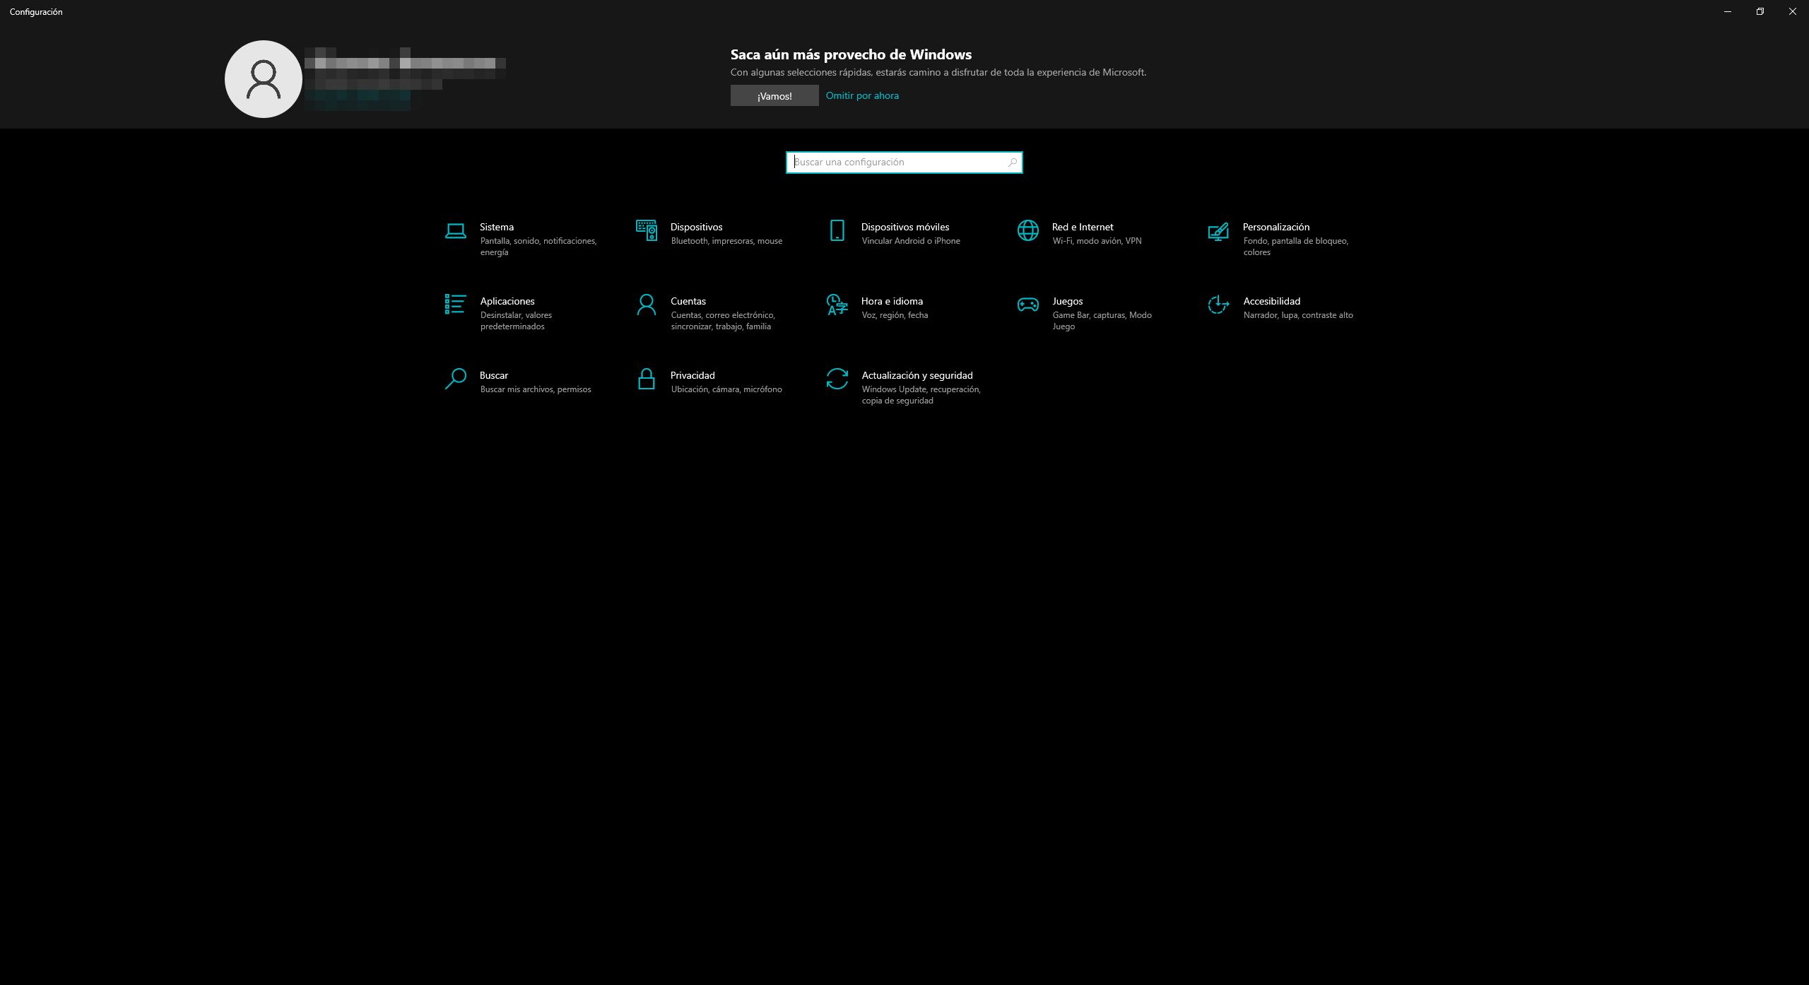Restore down the Configuración window

[x=1760, y=11]
